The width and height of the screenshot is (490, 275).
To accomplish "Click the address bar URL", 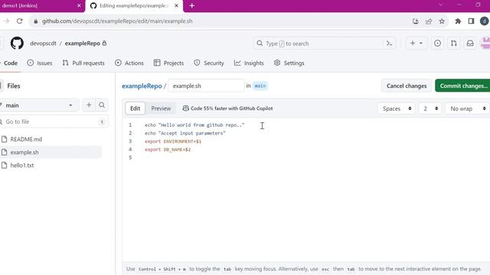I will pyautogui.click(x=117, y=21).
